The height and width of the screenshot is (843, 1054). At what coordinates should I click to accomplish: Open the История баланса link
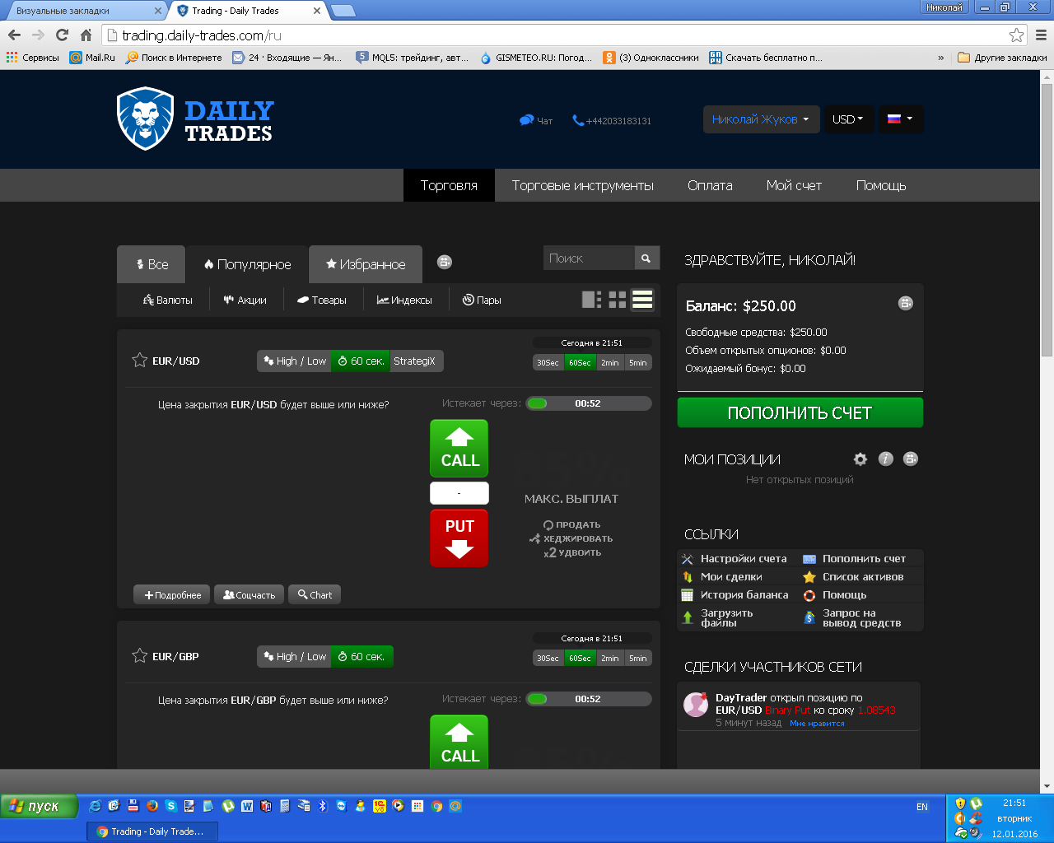tap(744, 595)
